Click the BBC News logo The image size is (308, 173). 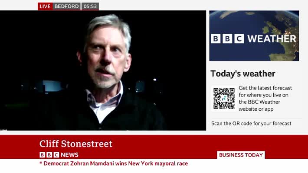click(x=59, y=155)
